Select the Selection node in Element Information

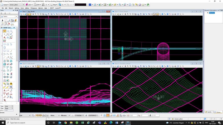point(212,13)
